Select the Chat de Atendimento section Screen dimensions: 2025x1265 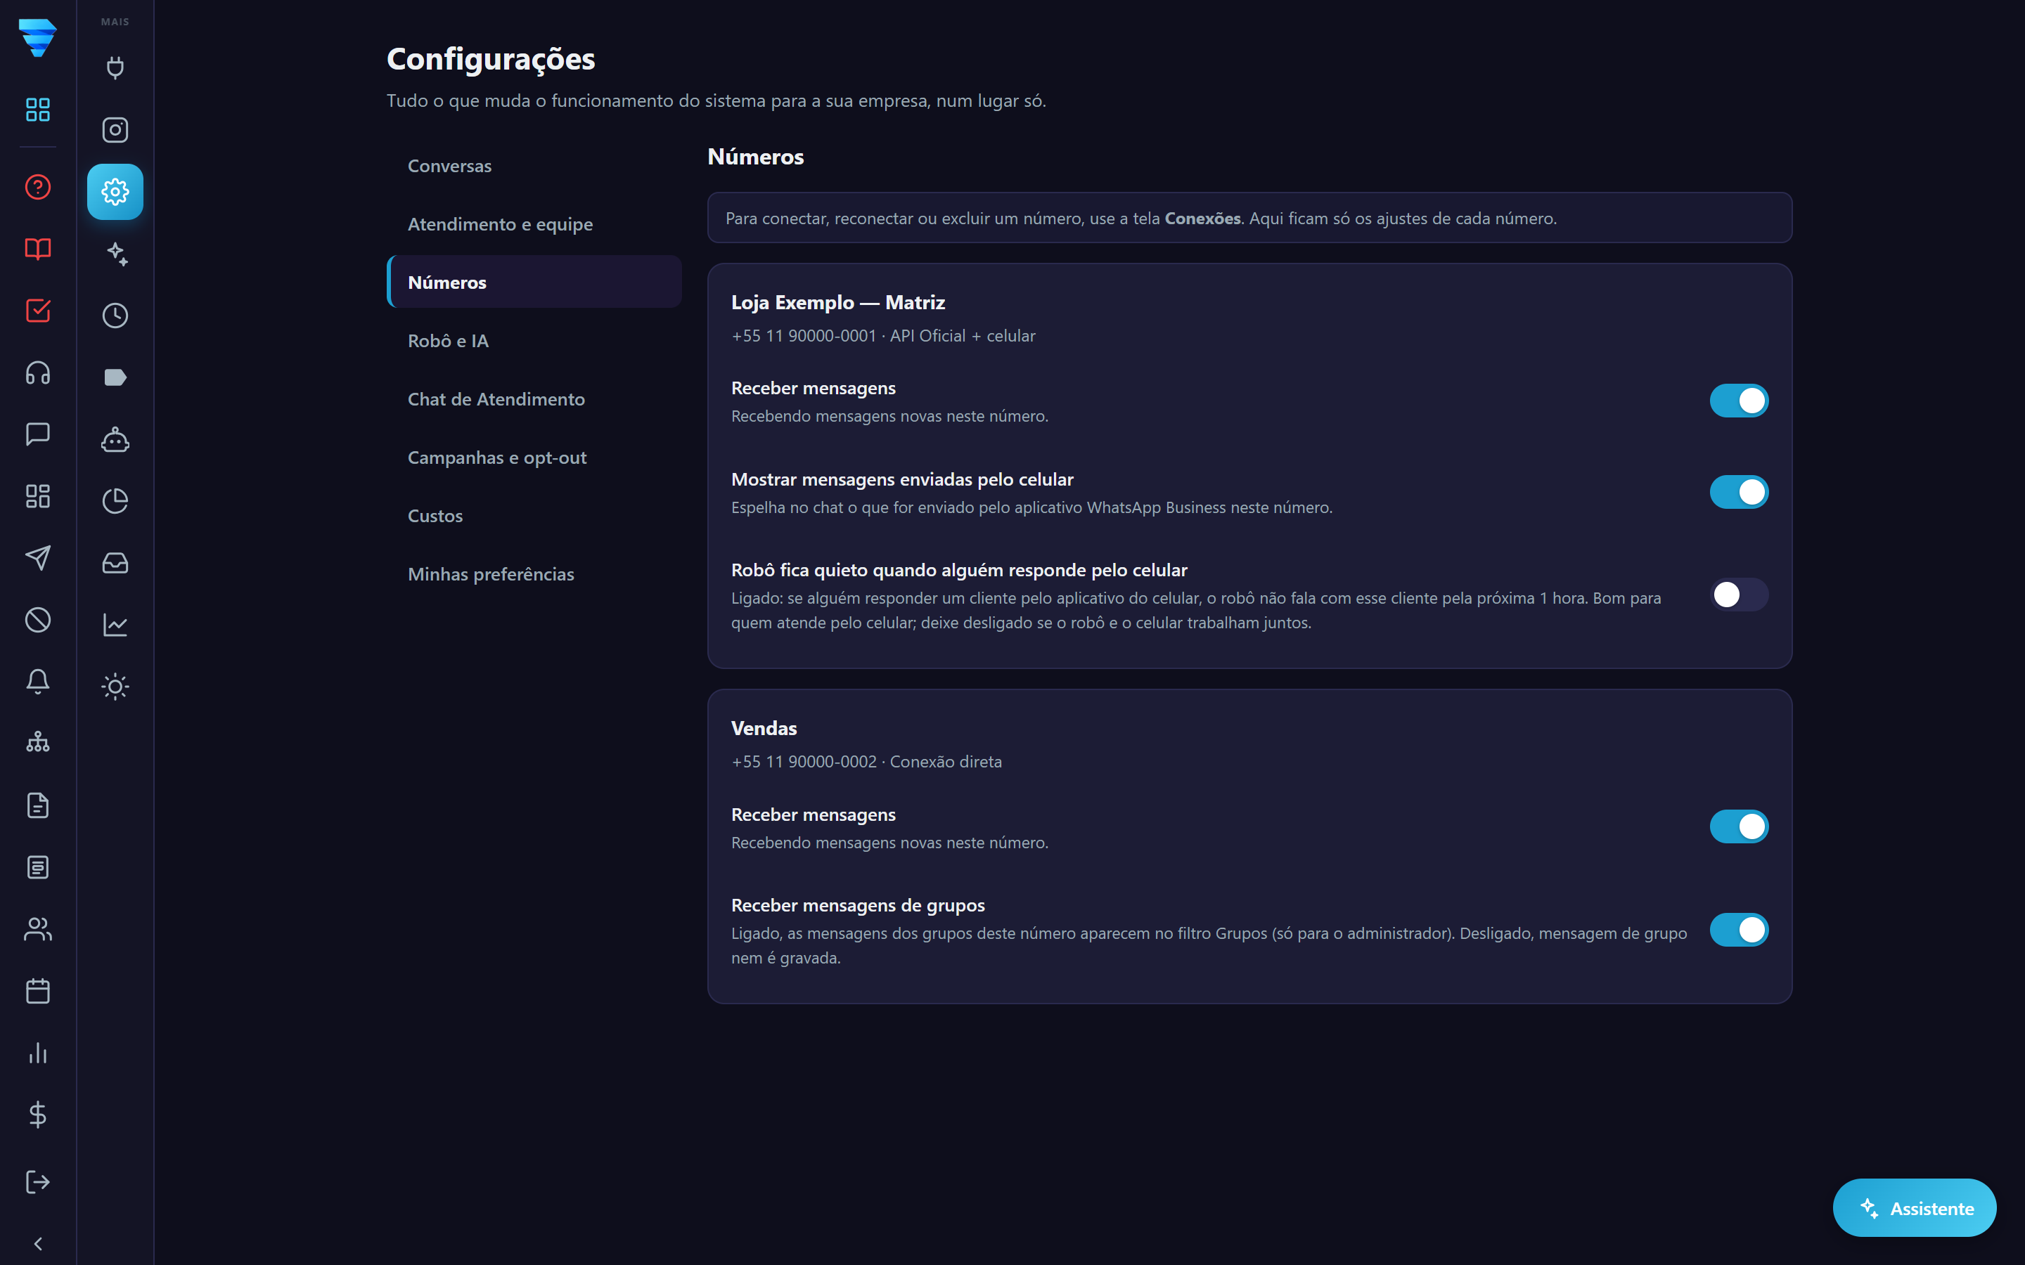click(534, 399)
